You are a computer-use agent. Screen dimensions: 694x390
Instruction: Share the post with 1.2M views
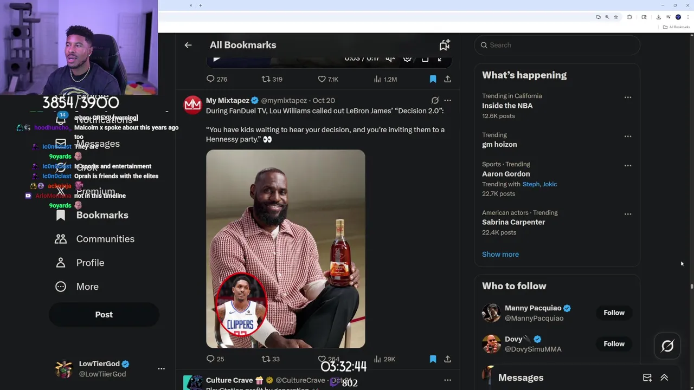pos(447,79)
